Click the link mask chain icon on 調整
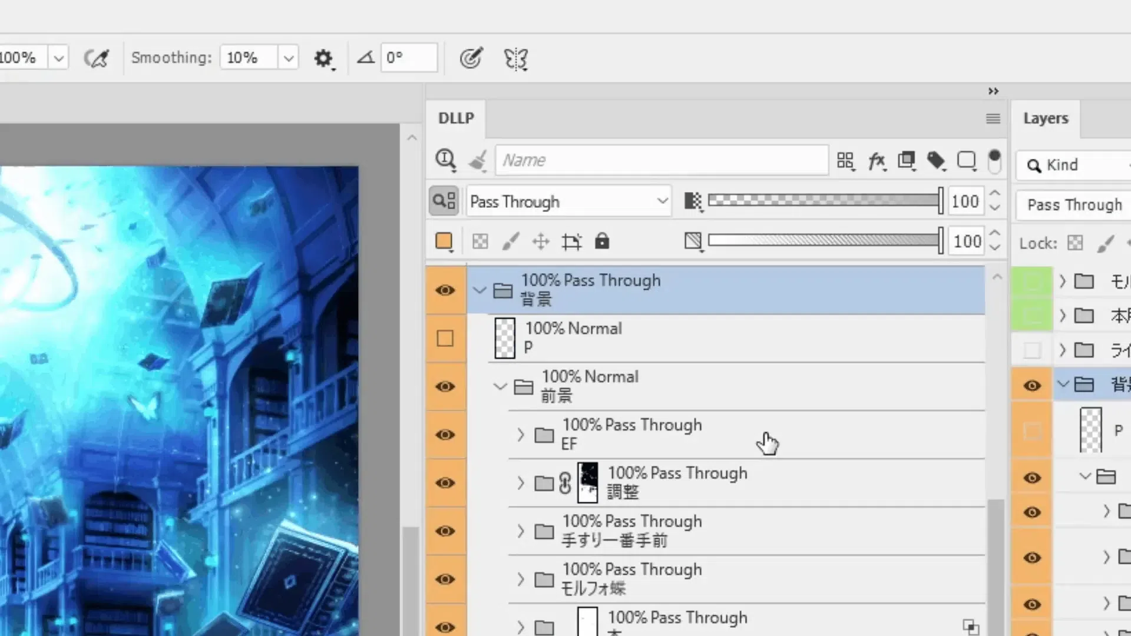1131x636 pixels. 565,483
